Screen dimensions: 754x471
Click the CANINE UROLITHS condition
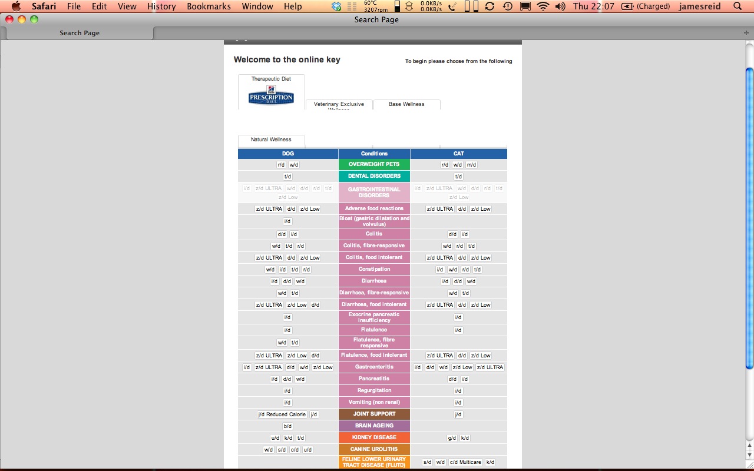(374, 449)
